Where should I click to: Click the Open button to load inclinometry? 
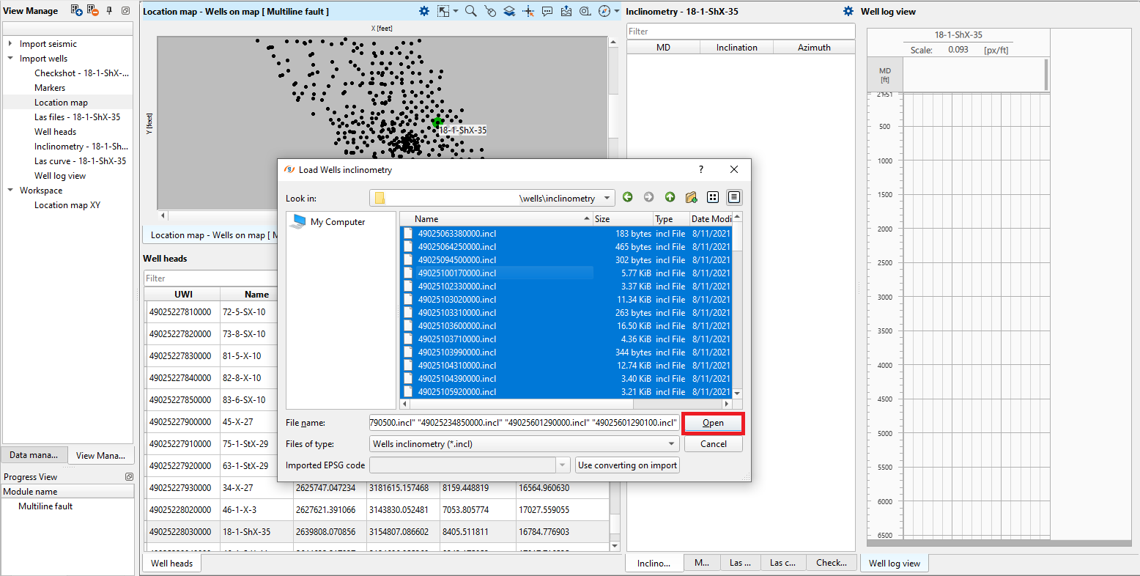[x=712, y=423]
